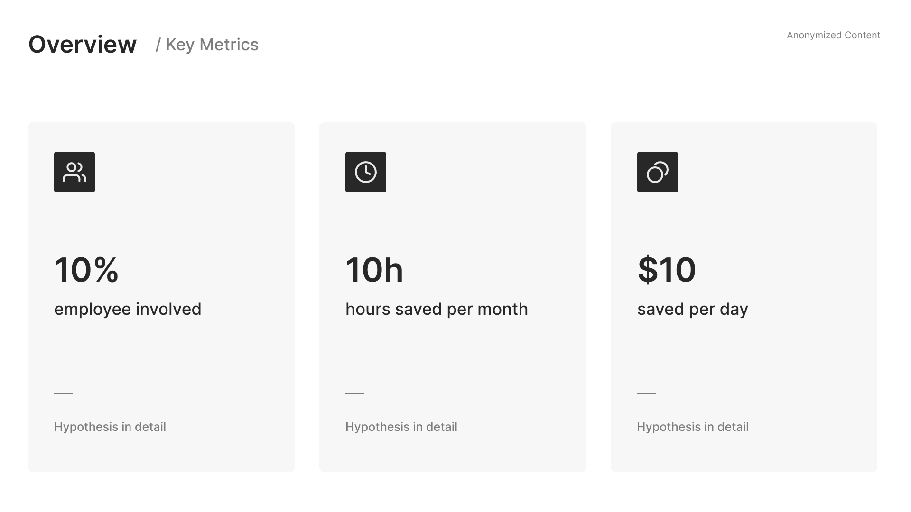Select hours saved per month text
The width and height of the screenshot is (911, 512).
437,309
